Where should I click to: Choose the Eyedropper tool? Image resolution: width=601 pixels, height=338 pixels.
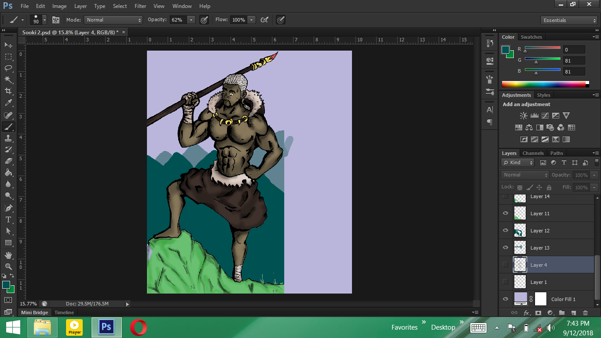(8, 103)
